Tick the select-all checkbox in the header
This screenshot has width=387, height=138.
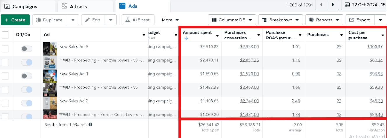click(5, 35)
